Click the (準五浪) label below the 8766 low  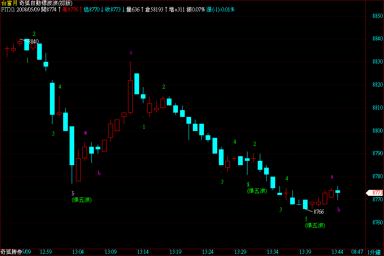click(x=315, y=225)
